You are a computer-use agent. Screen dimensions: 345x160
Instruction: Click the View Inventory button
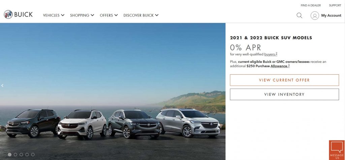coord(284,94)
